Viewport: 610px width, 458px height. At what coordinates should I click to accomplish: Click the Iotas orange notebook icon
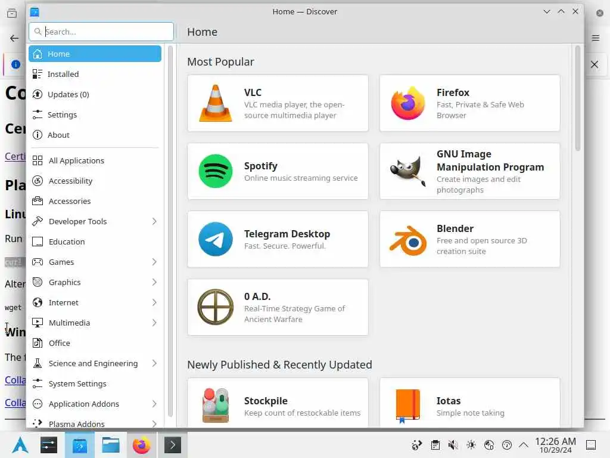click(407, 406)
